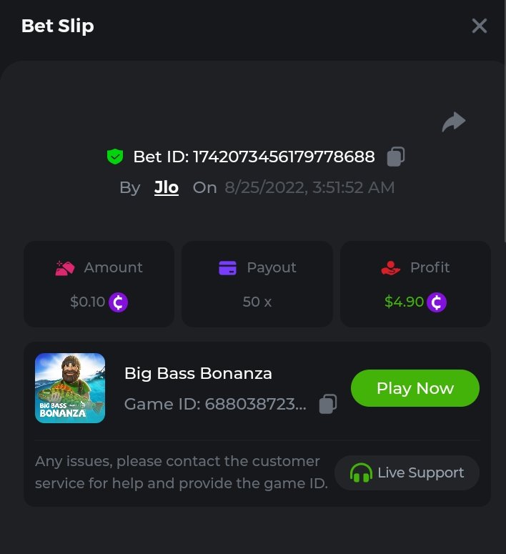Click the purple coin beside $4.90

click(437, 302)
